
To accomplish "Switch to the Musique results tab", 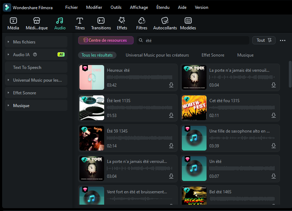I will pos(245,55).
